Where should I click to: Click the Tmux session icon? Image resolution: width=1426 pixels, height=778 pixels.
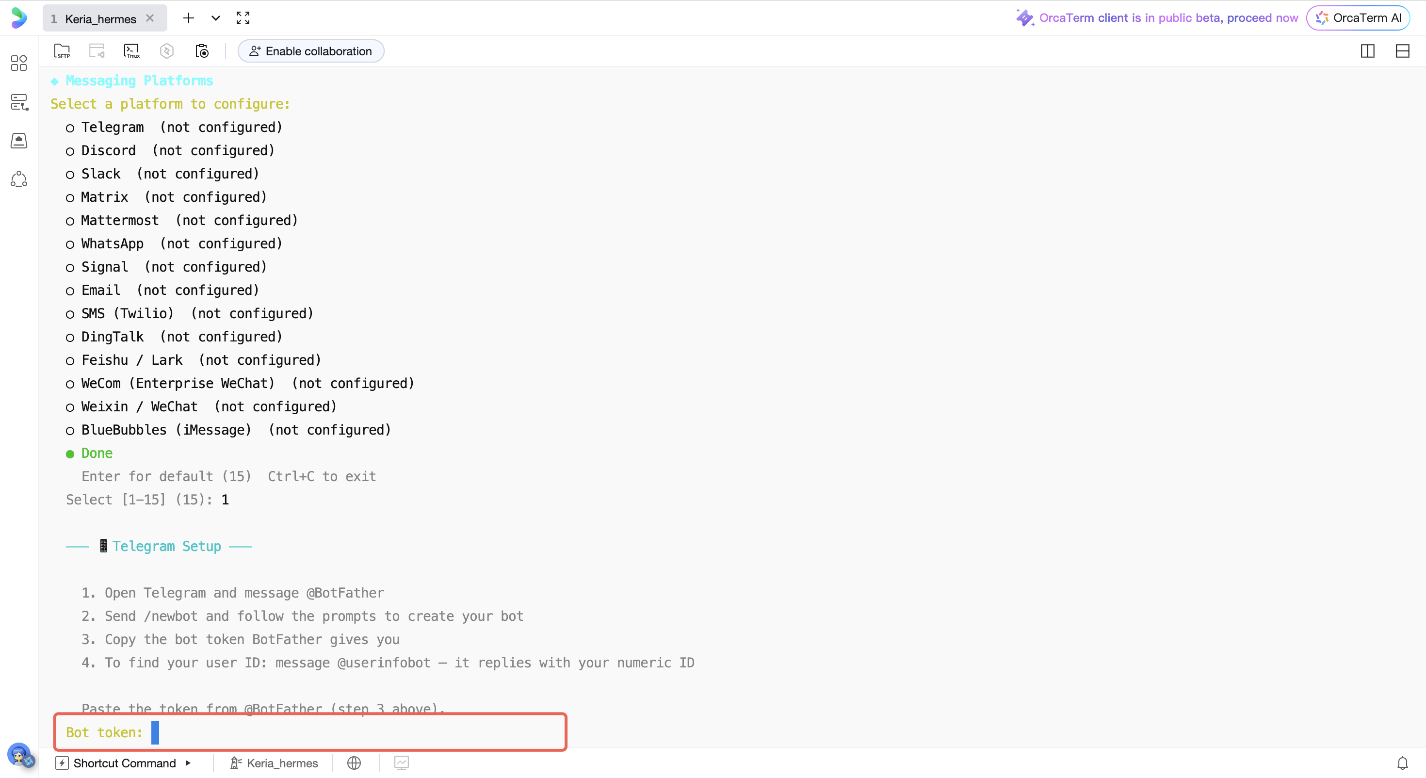tap(132, 51)
